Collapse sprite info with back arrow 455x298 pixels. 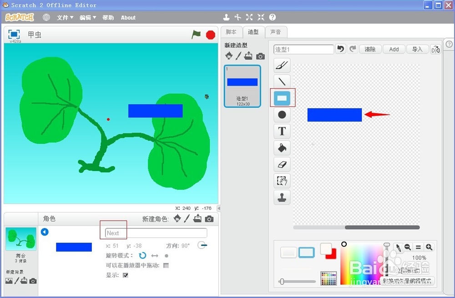pyautogui.click(x=45, y=232)
